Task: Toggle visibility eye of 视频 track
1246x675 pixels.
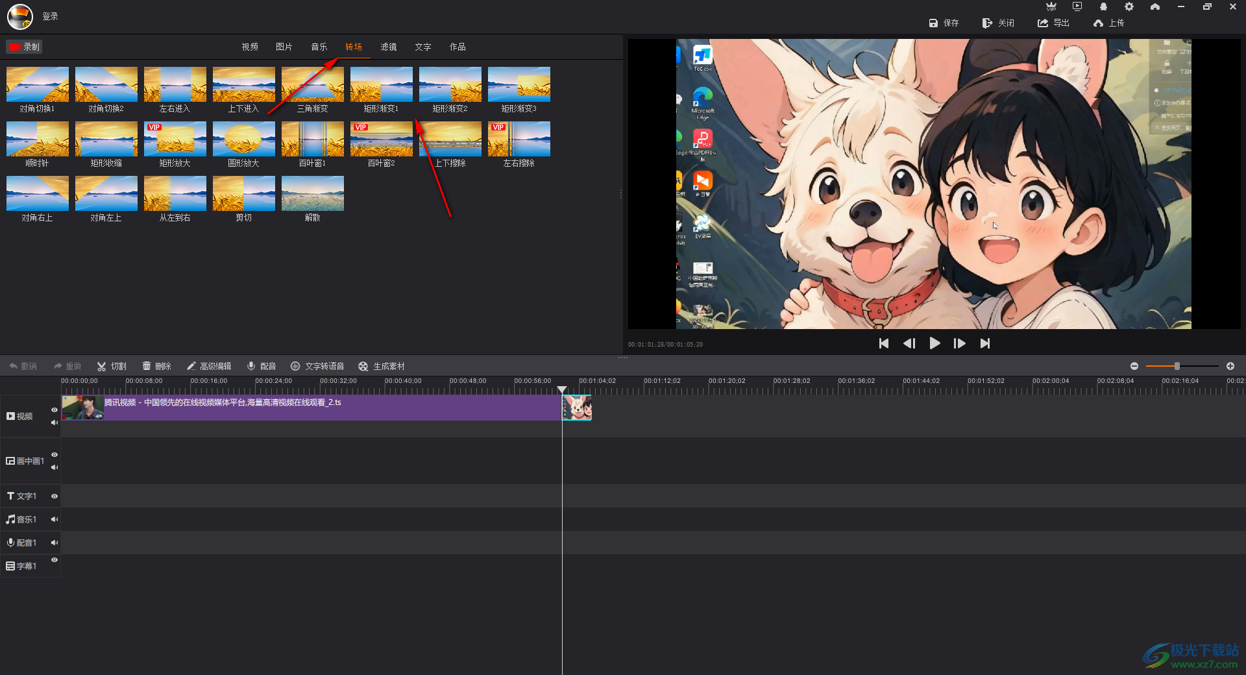Action: 55,410
